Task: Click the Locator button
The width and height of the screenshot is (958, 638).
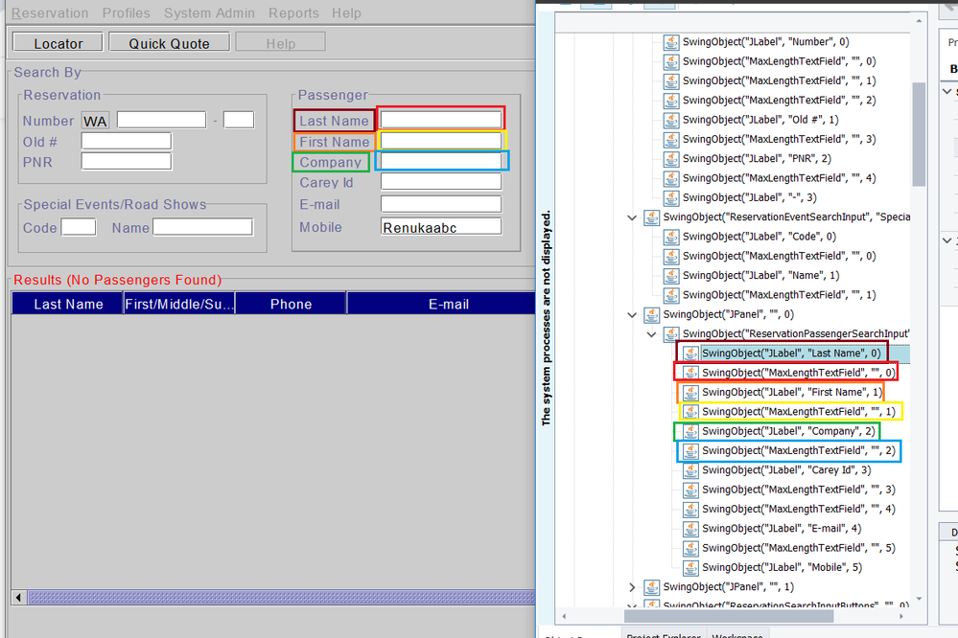Action: [x=58, y=43]
